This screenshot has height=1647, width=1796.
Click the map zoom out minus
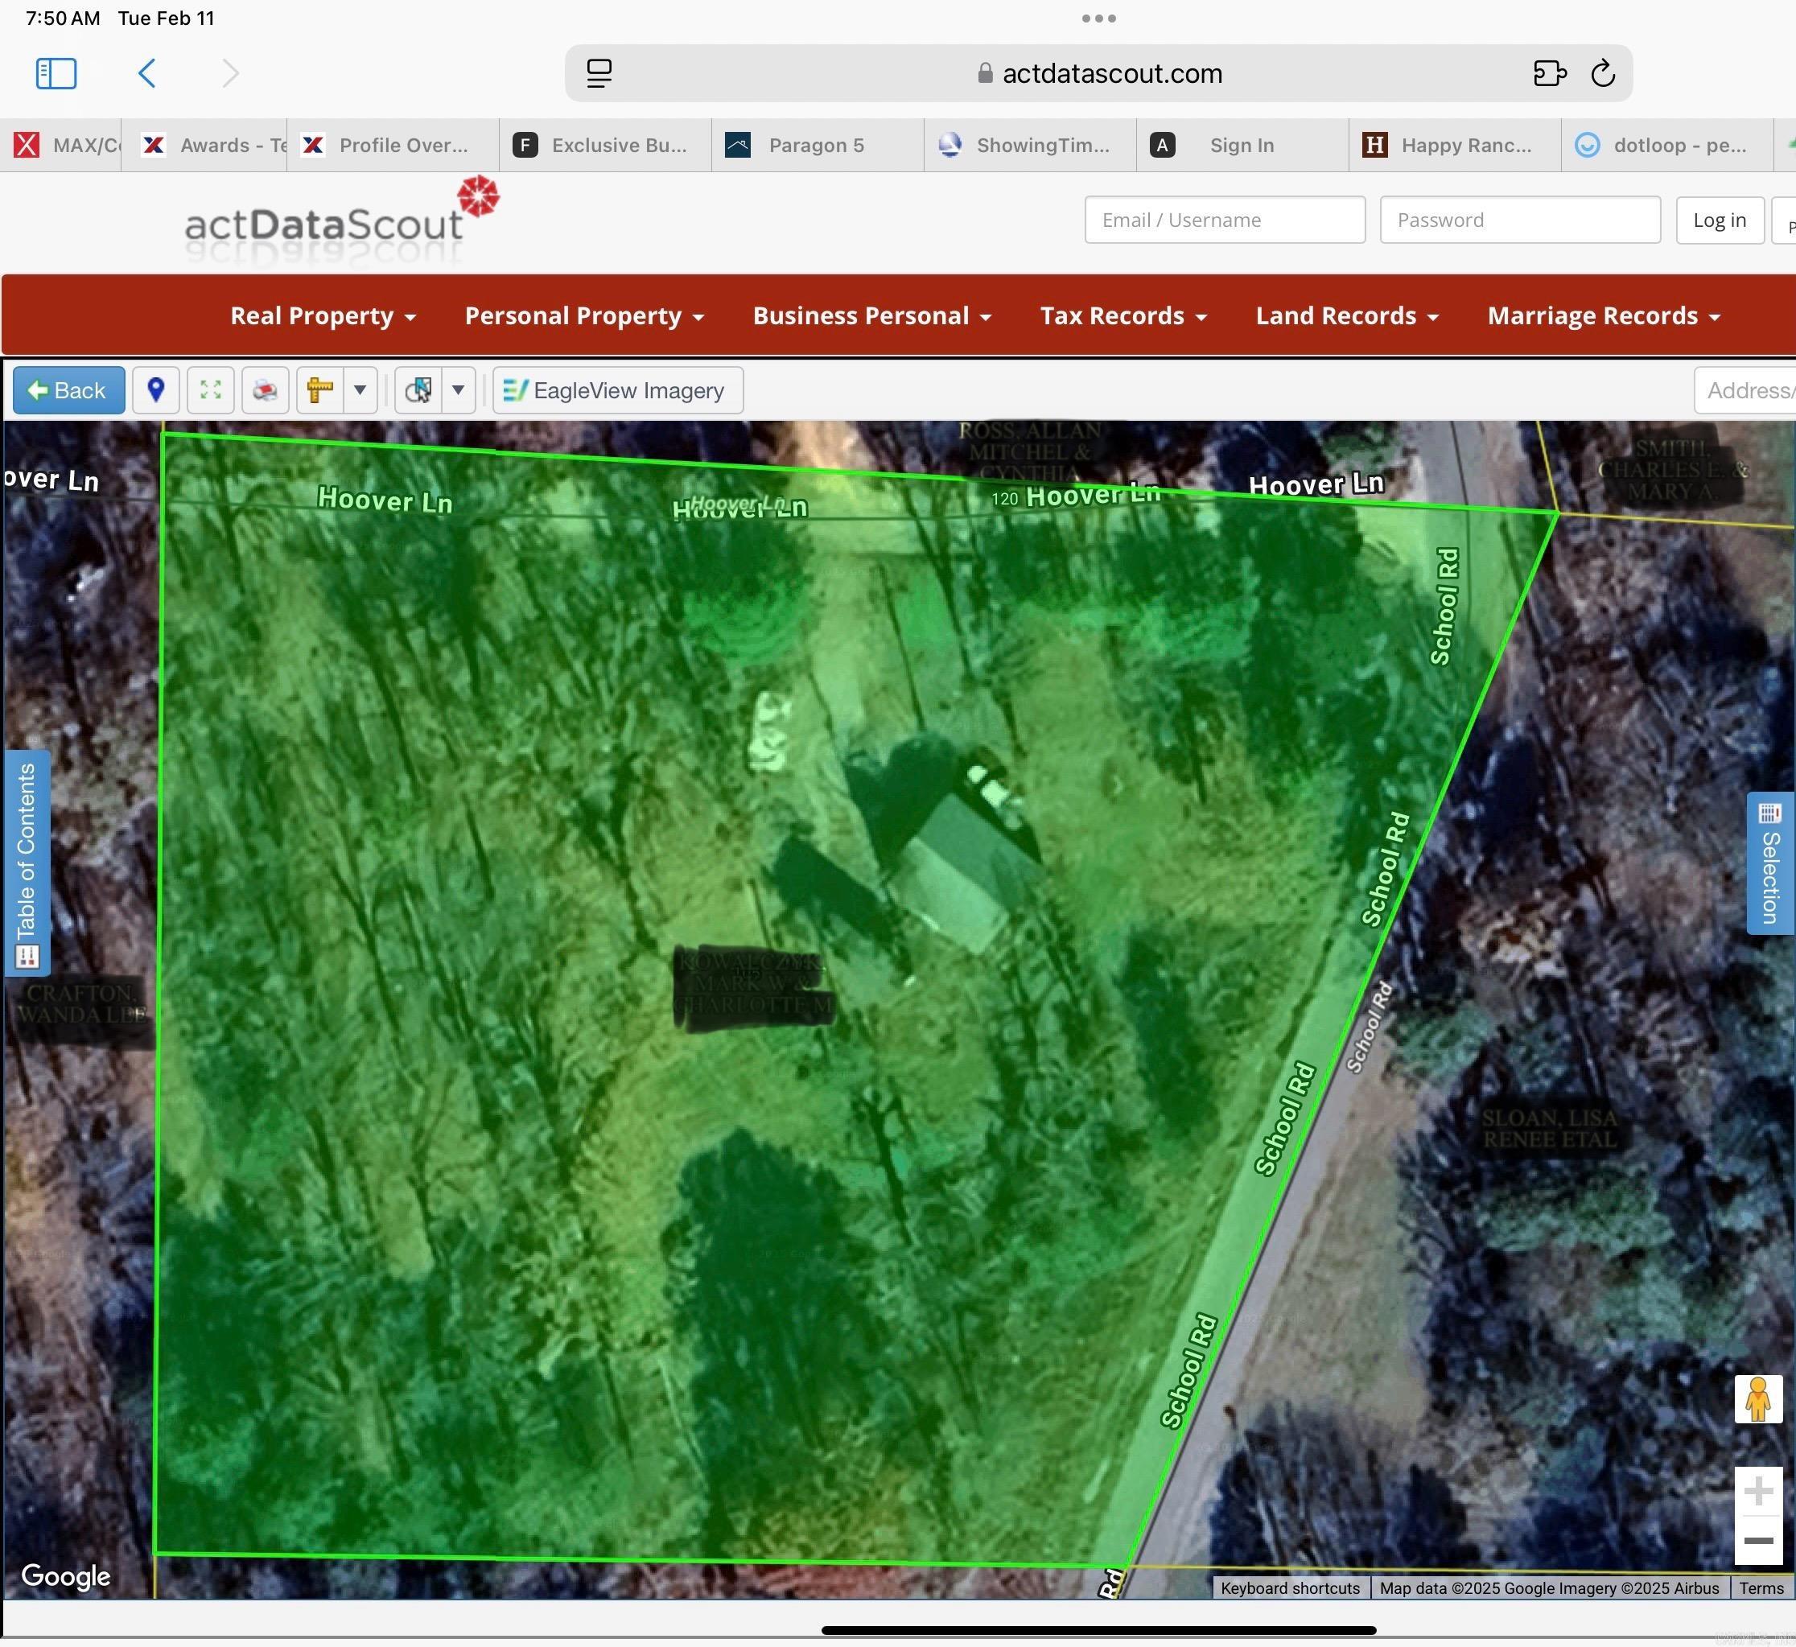(x=1757, y=1540)
